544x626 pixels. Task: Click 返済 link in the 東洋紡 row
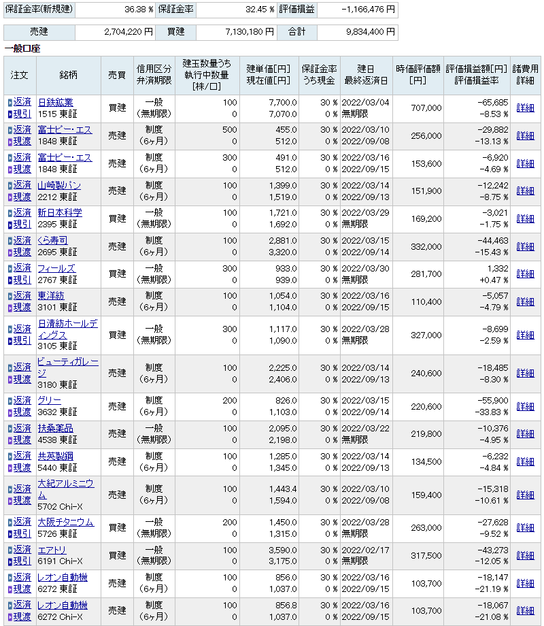pyautogui.click(x=22, y=295)
